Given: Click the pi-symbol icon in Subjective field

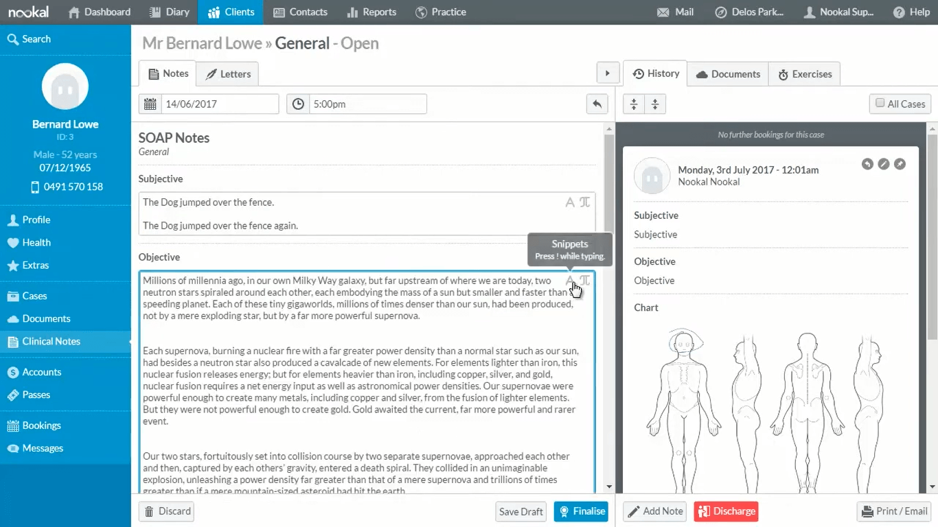Looking at the screenshot, I should [585, 202].
